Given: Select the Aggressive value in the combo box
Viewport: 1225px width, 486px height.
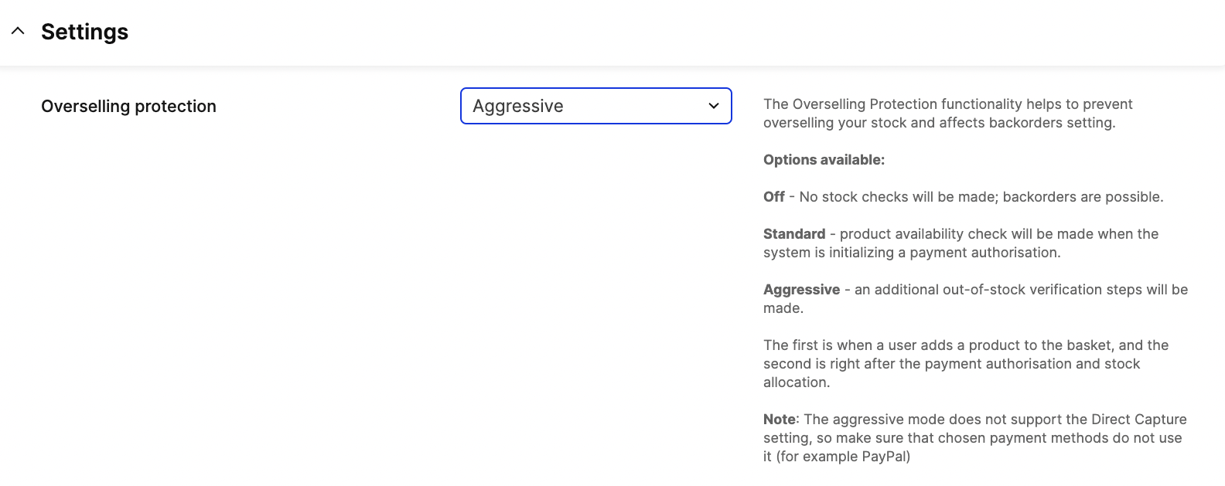Looking at the screenshot, I should tap(595, 106).
